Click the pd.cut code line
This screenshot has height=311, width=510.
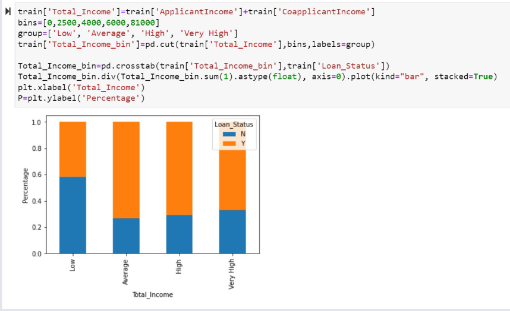point(197,44)
